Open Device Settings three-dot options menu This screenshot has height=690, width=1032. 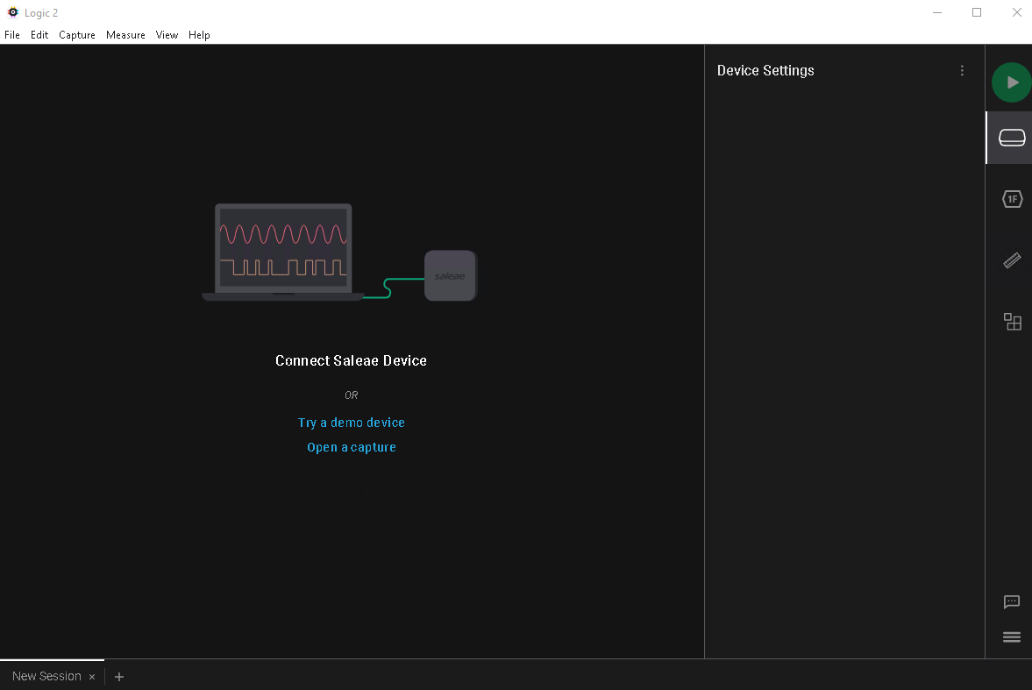pyautogui.click(x=962, y=71)
